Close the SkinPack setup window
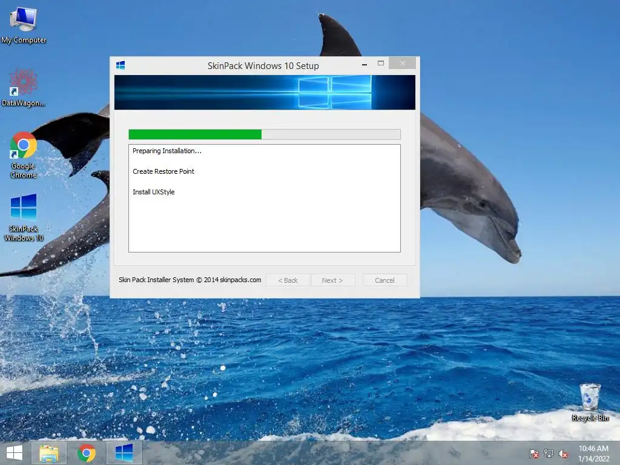Screen dimensions: 620x465 (x=402, y=63)
